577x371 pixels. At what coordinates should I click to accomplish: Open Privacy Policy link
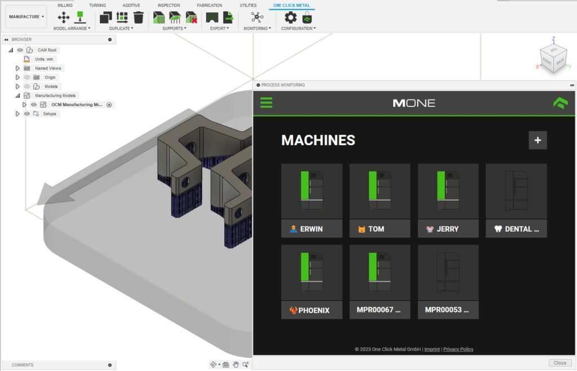click(x=458, y=350)
